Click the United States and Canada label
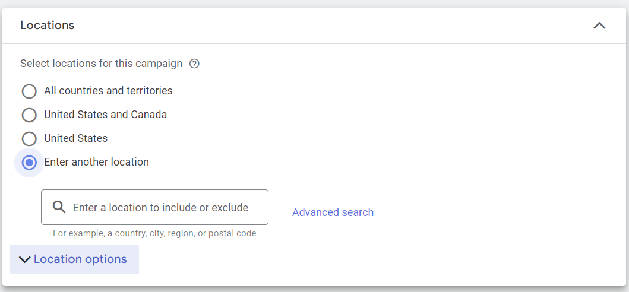 pyautogui.click(x=105, y=115)
